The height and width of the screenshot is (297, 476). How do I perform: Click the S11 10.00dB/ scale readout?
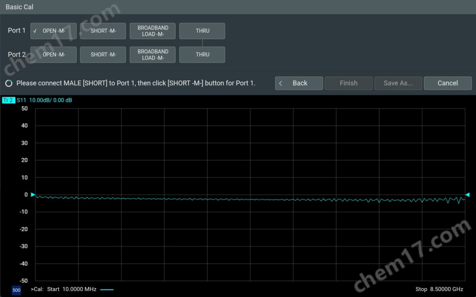[x=44, y=100]
